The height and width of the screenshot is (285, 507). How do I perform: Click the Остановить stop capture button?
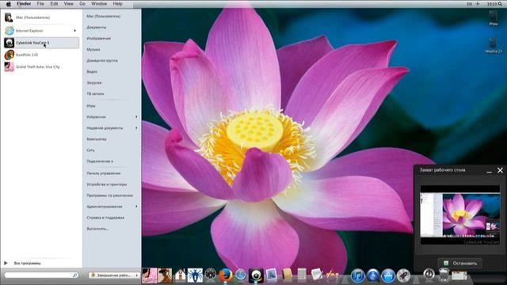point(459,264)
